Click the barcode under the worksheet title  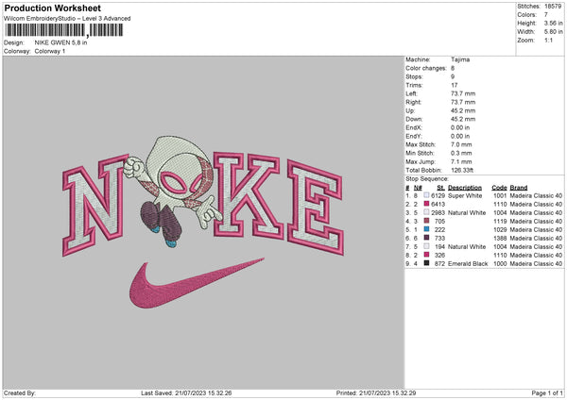(64, 30)
